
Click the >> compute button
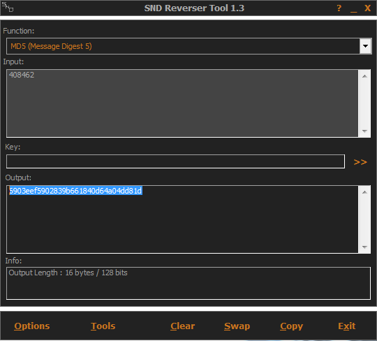coord(360,162)
